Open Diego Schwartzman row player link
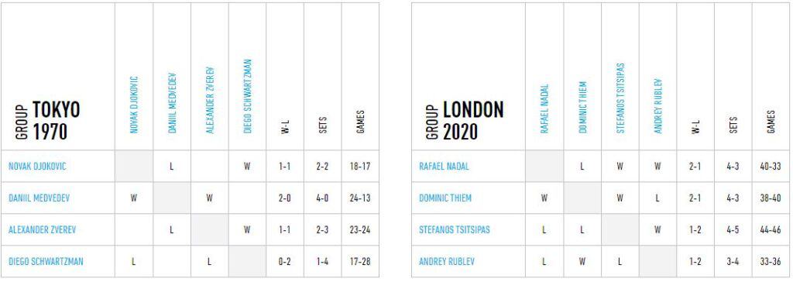The height and width of the screenshot is (282, 793). [46, 262]
